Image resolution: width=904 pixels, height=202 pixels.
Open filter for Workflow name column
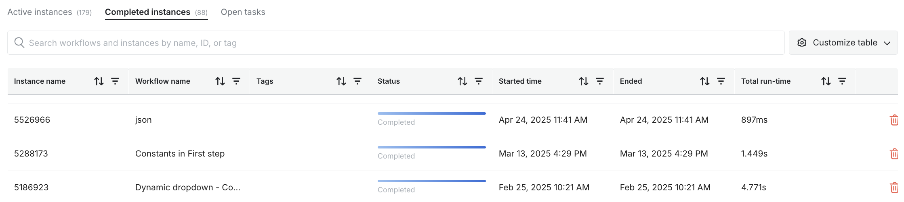pyautogui.click(x=236, y=81)
